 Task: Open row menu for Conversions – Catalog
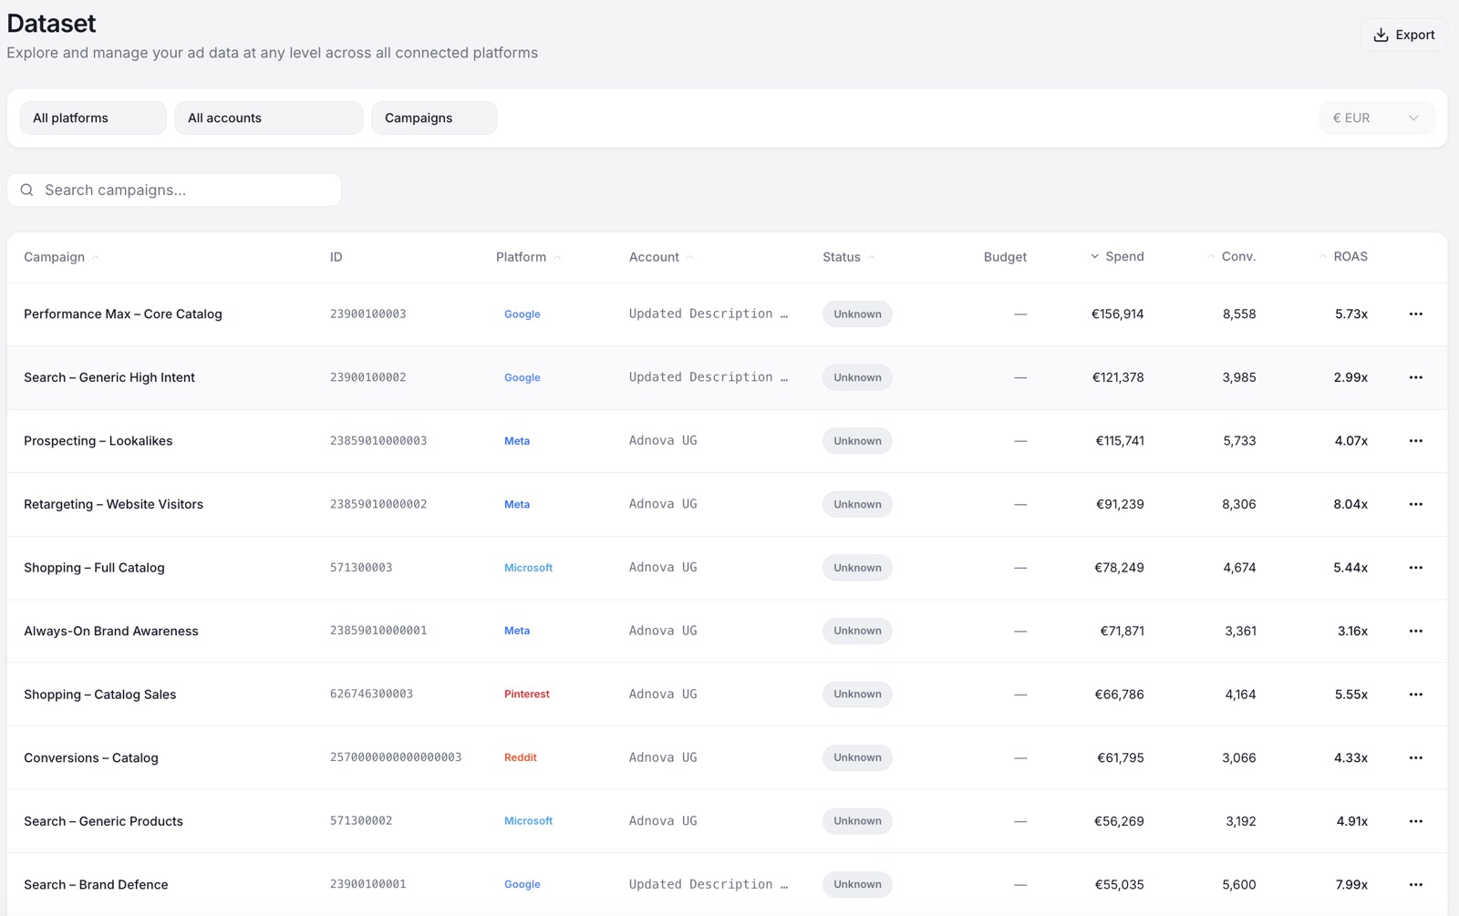click(x=1415, y=757)
